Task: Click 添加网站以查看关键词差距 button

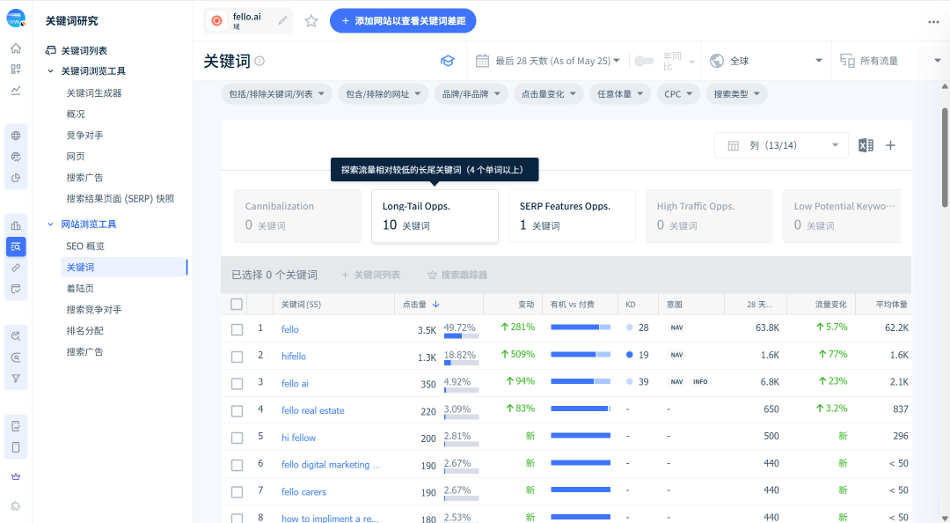Action: click(x=403, y=20)
